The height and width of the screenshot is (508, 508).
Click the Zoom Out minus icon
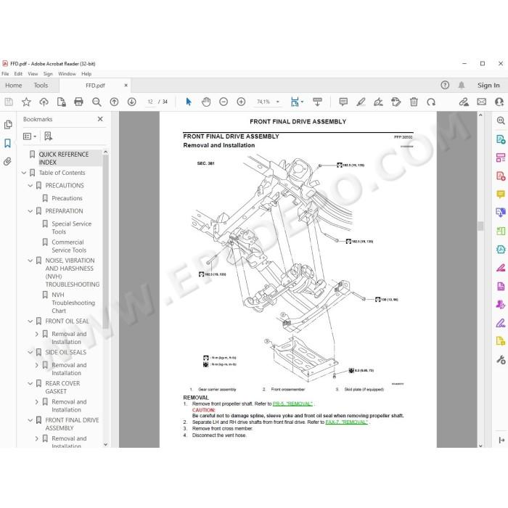(224, 102)
